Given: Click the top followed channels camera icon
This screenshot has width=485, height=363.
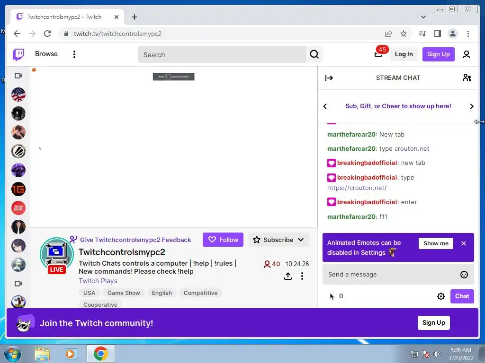Looking at the screenshot, I should coord(18,76).
